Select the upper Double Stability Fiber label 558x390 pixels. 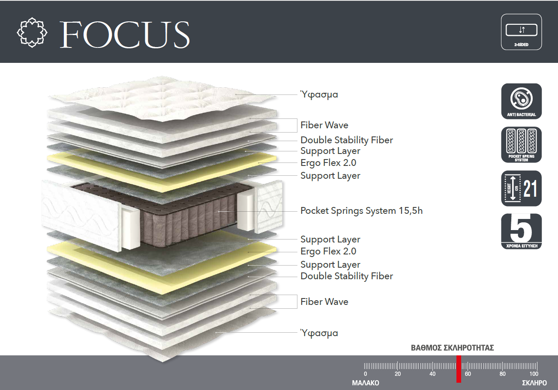tap(347, 140)
